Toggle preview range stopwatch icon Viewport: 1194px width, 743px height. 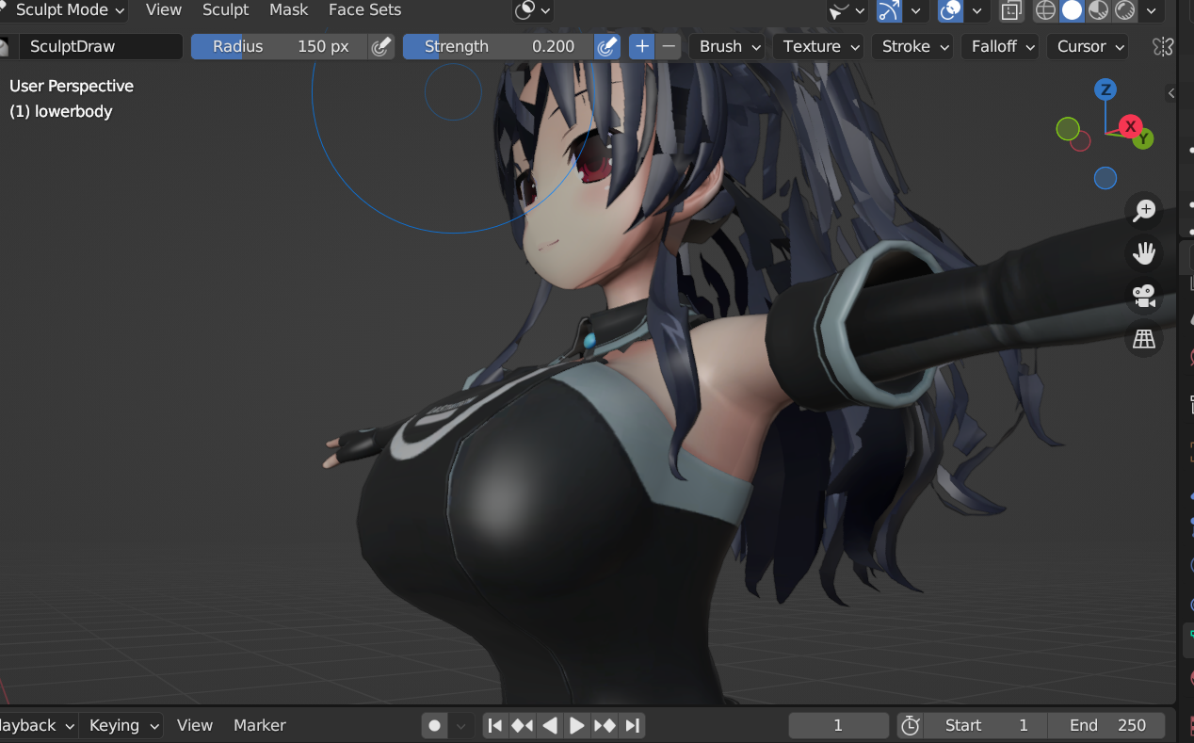[910, 725]
